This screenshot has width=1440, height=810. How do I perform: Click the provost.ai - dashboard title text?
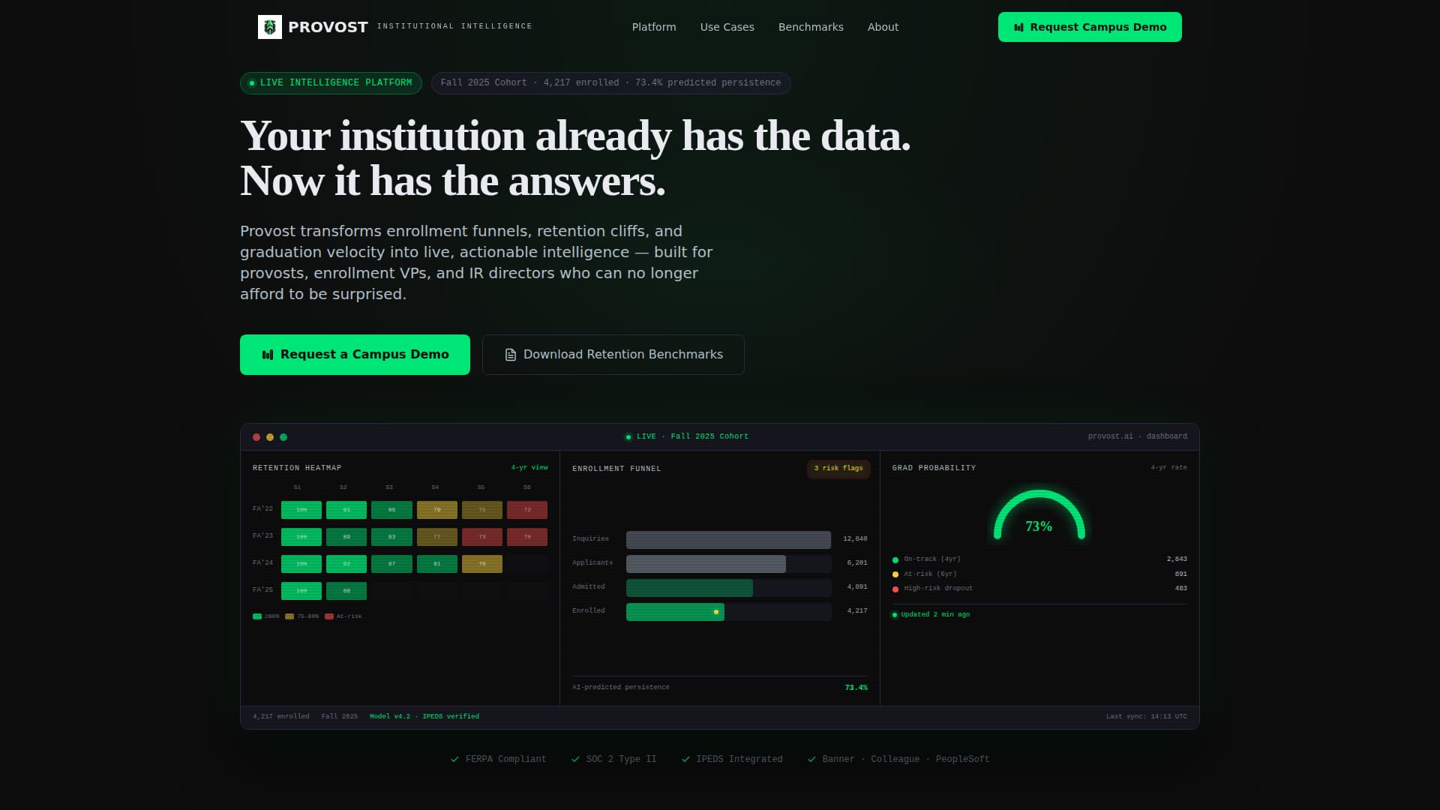click(1138, 436)
